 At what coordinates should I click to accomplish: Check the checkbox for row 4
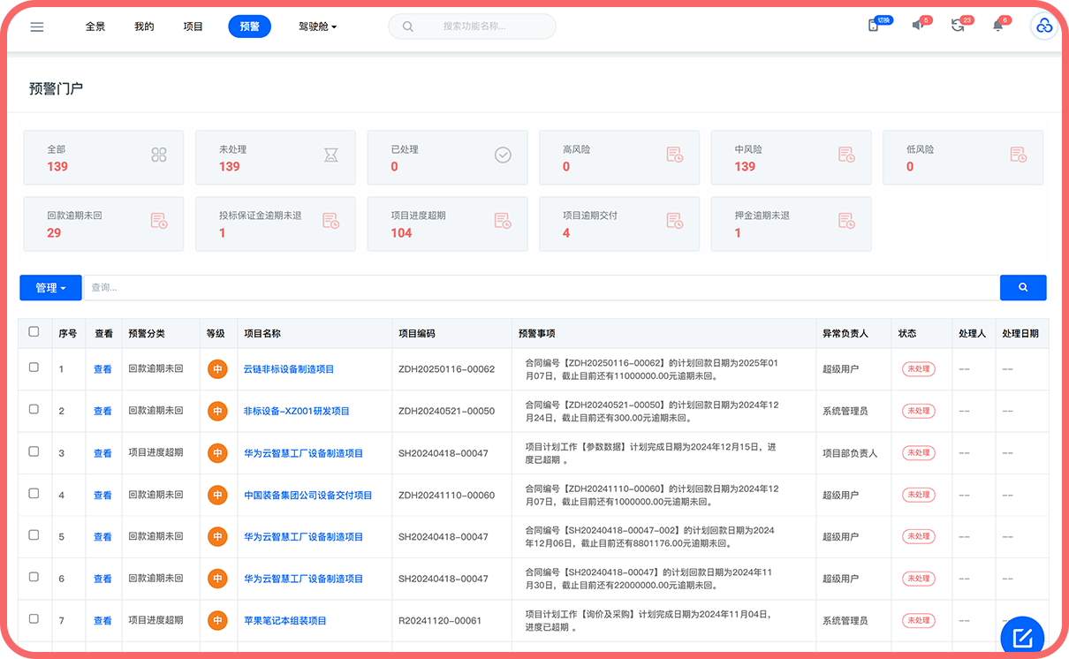coord(34,494)
